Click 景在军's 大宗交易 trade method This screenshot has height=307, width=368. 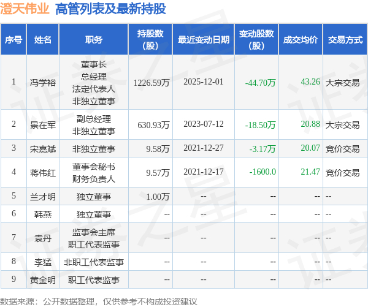point(342,125)
